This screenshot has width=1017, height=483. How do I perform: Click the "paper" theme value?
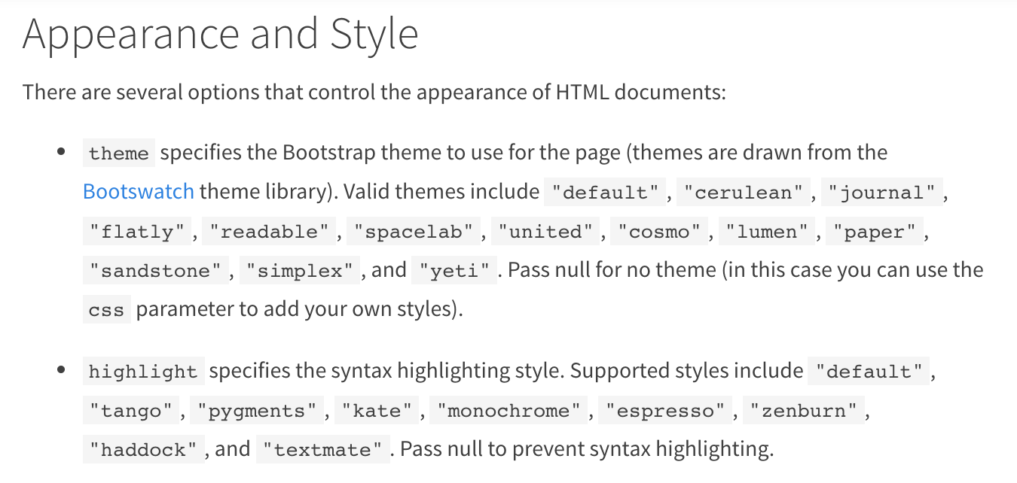point(875,231)
